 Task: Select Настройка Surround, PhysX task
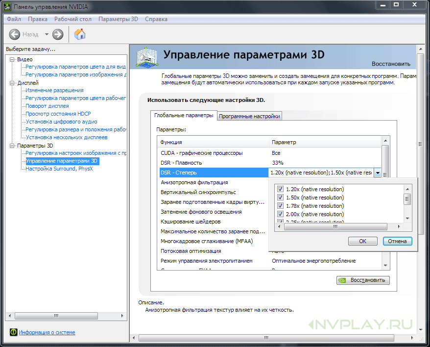59,169
